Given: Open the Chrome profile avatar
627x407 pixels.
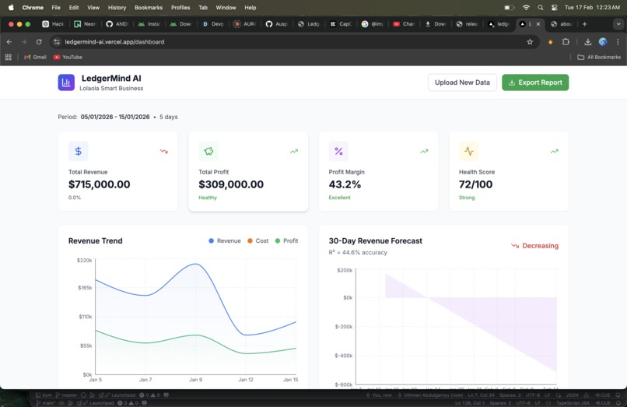Looking at the screenshot, I should (603, 41).
